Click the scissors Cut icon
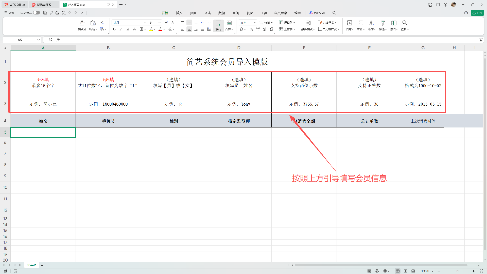 102,23
